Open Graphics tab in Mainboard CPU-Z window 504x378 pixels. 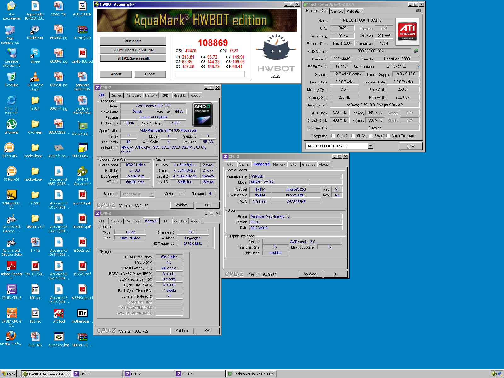click(x=309, y=164)
